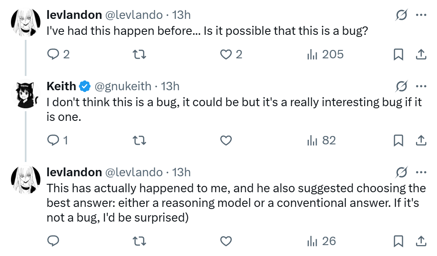Open more options on Keith's tweet
Viewport: 437px width, 256px height.
(x=421, y=86)
